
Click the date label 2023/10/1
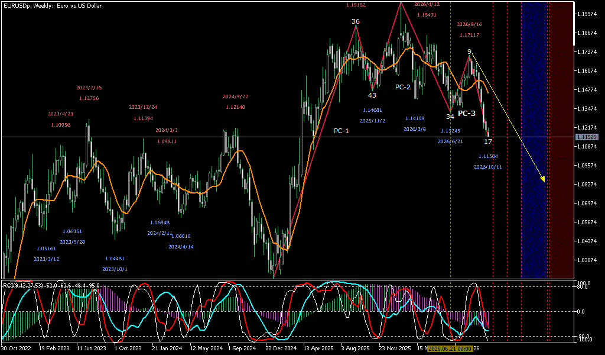[x=115, y=269]
